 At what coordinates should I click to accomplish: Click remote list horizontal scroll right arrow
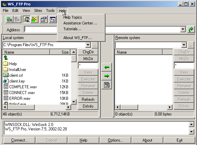(170, 107)
